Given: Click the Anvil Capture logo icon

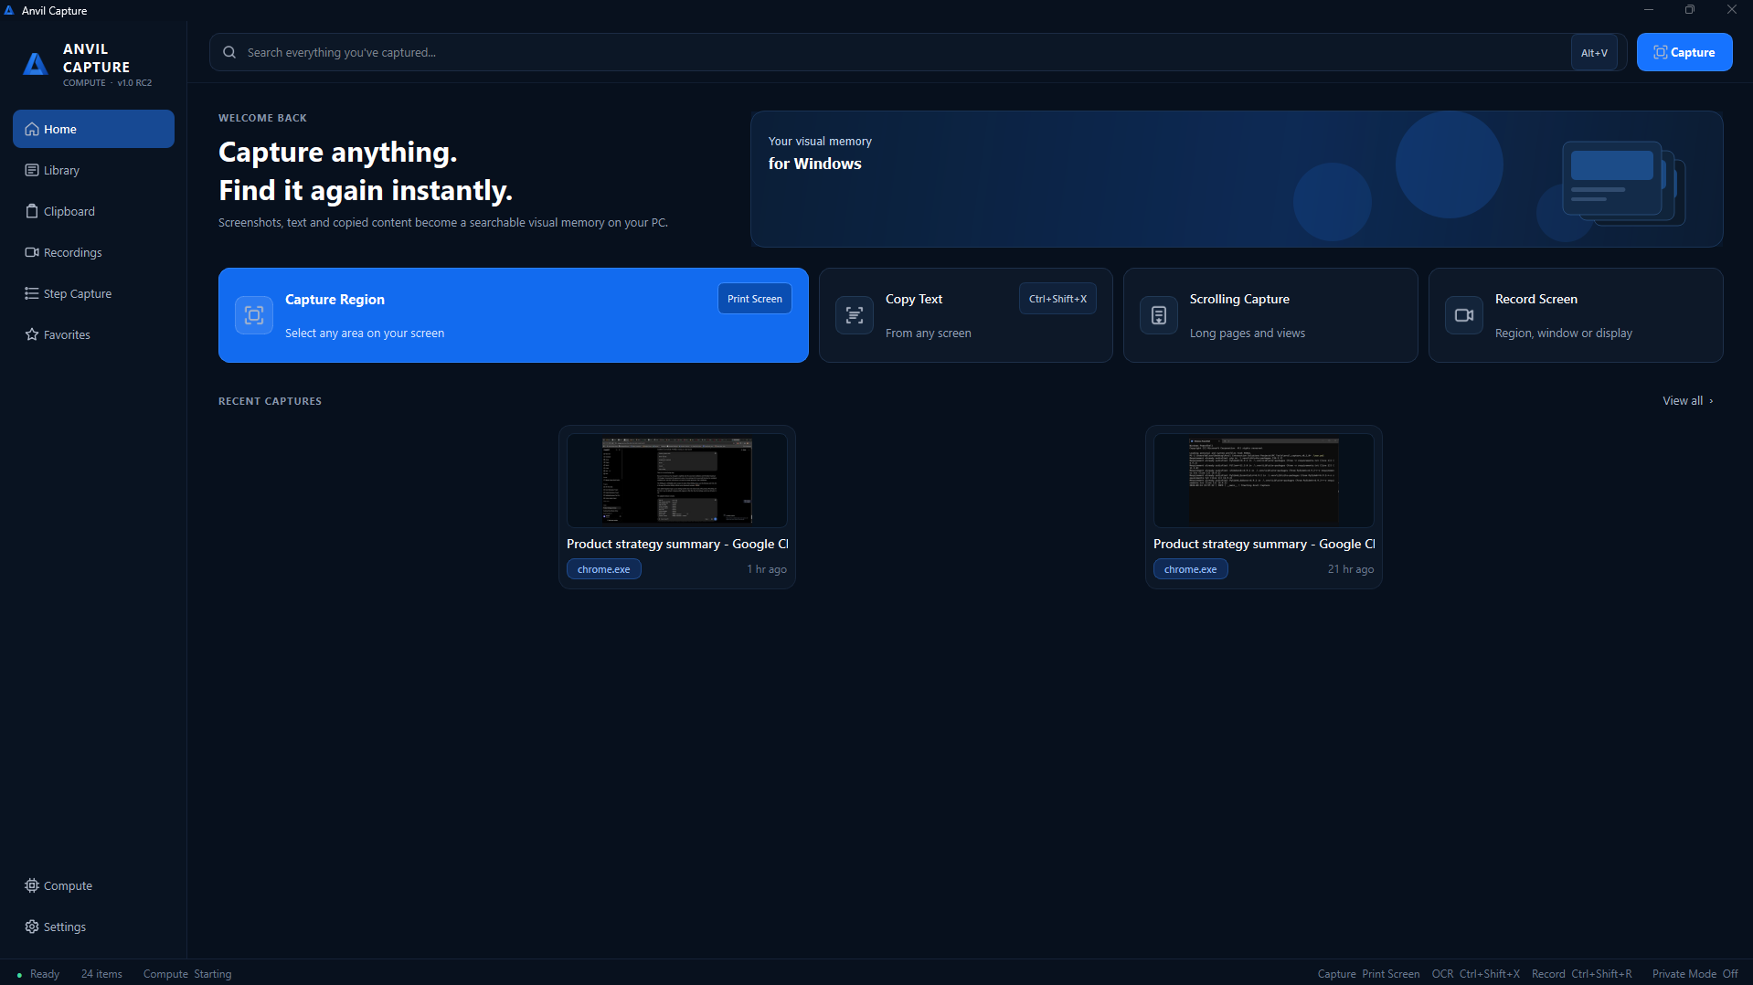Looking at the screenshot, I should coord(36,64).
